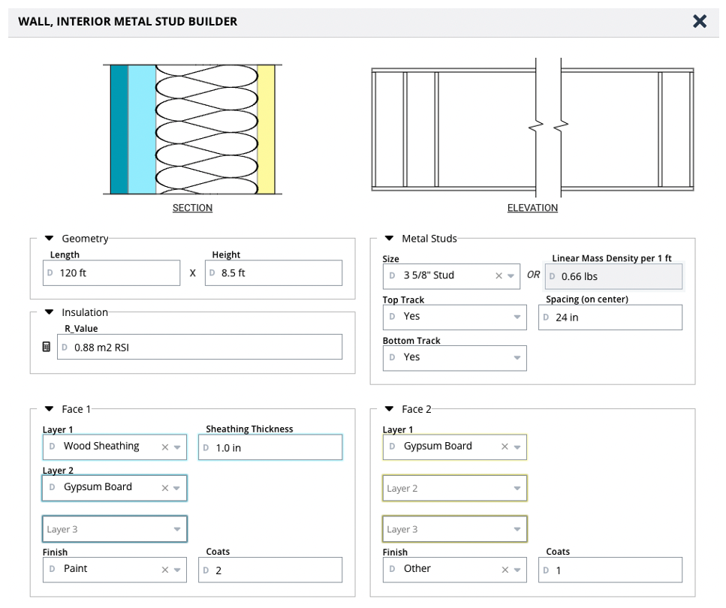Viewport: 726px width, 608px height.
Task: Clear the Other finish in Face 2
Action: point(505,570)
